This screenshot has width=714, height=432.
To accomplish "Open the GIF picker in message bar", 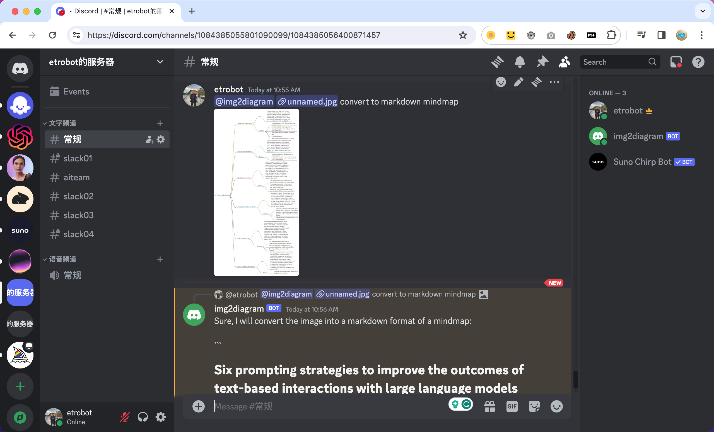I will tap(512, 407).
